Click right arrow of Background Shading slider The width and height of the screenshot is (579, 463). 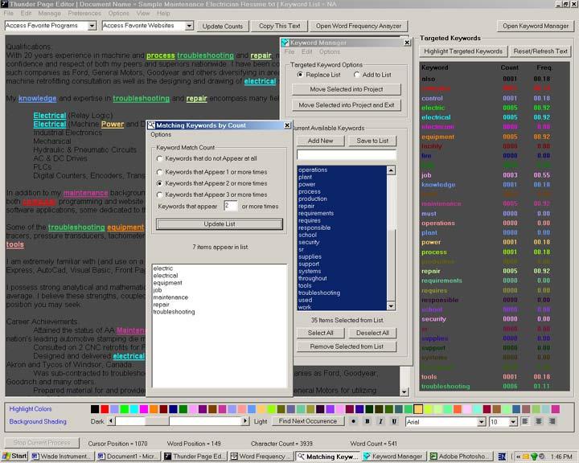click(x=244, y=421)
